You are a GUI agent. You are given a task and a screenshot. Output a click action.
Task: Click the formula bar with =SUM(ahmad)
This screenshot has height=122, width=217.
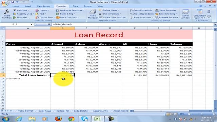point(132,24)
